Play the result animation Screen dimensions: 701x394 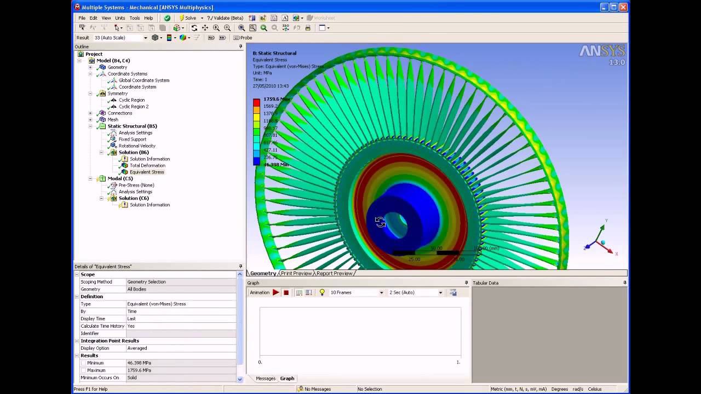click(276, 293)
